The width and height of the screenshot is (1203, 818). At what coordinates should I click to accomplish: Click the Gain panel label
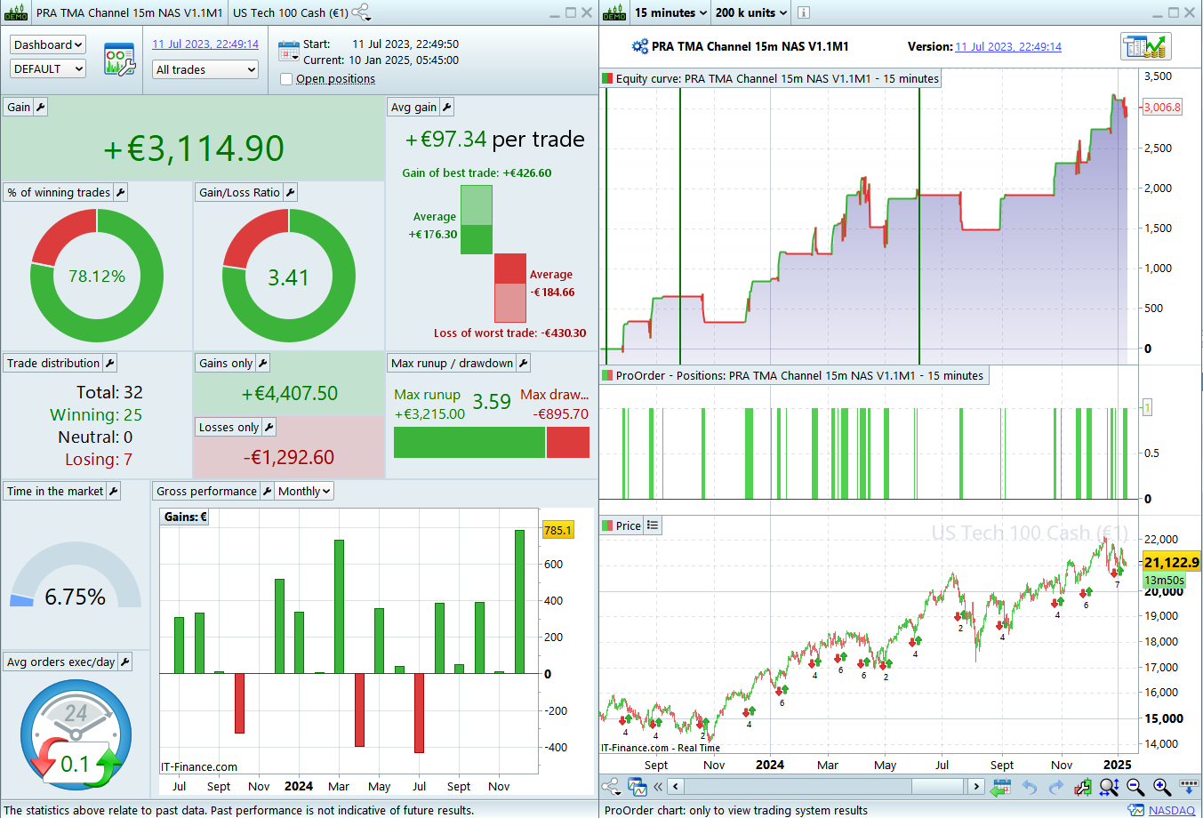coord(19,107)
